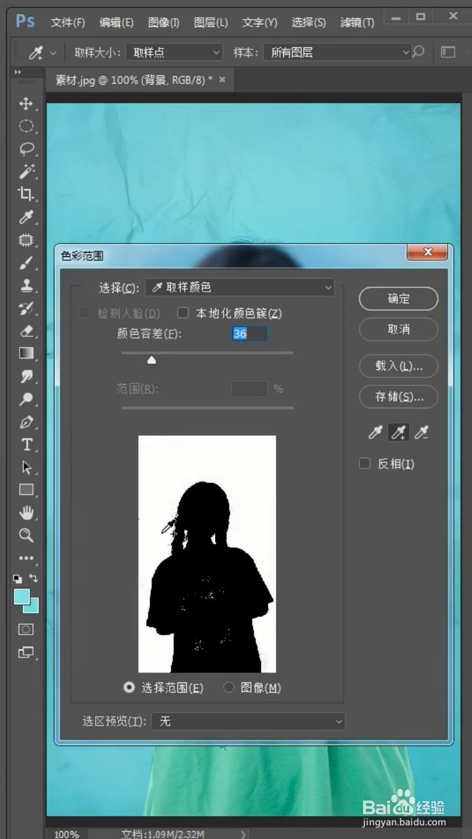Open the 图层 menu

coord(211,22)
